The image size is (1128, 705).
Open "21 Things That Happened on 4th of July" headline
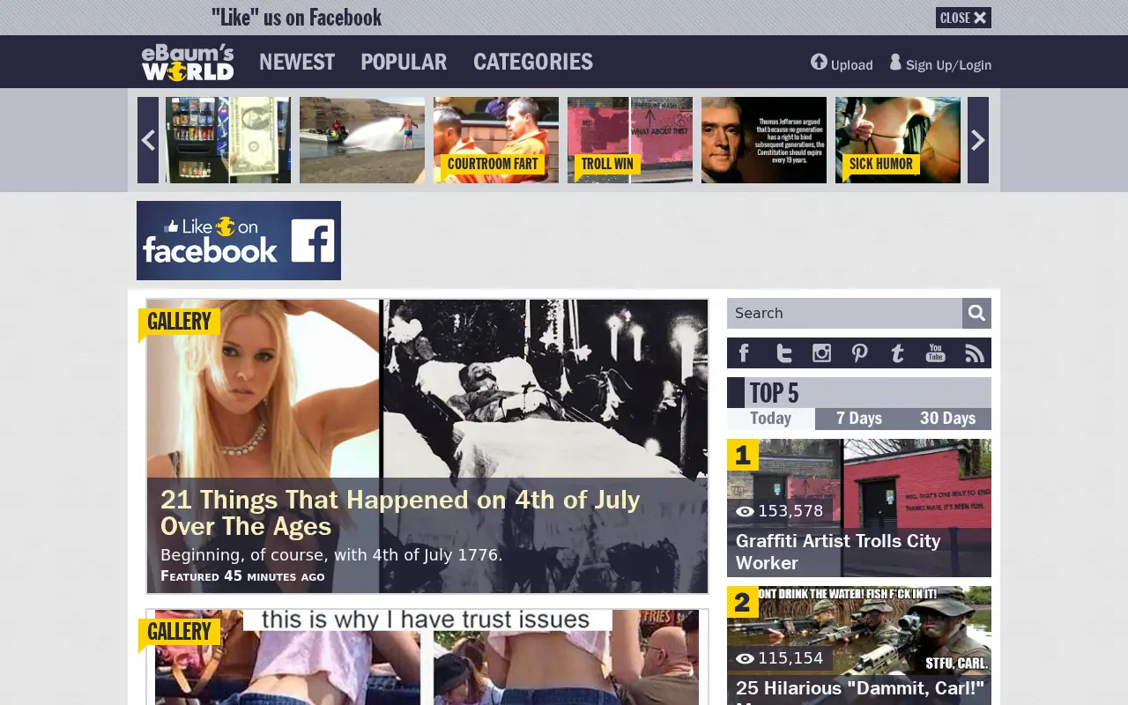[x=400, y=513]
